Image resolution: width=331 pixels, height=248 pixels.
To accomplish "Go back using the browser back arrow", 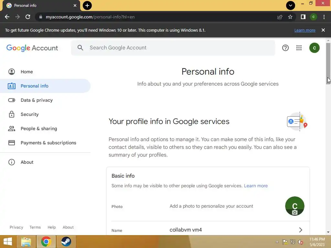I will [x=7, y=17].
